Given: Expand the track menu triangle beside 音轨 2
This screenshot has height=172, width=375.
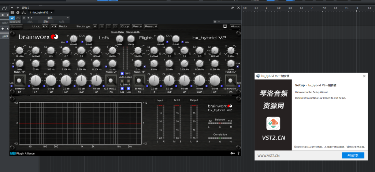Looking at the screenshot, I should pos(12,8).
